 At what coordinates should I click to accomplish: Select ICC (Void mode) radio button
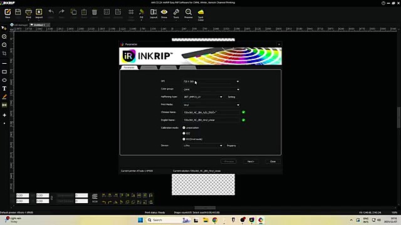pyautogui.click(x=184, y=139)
